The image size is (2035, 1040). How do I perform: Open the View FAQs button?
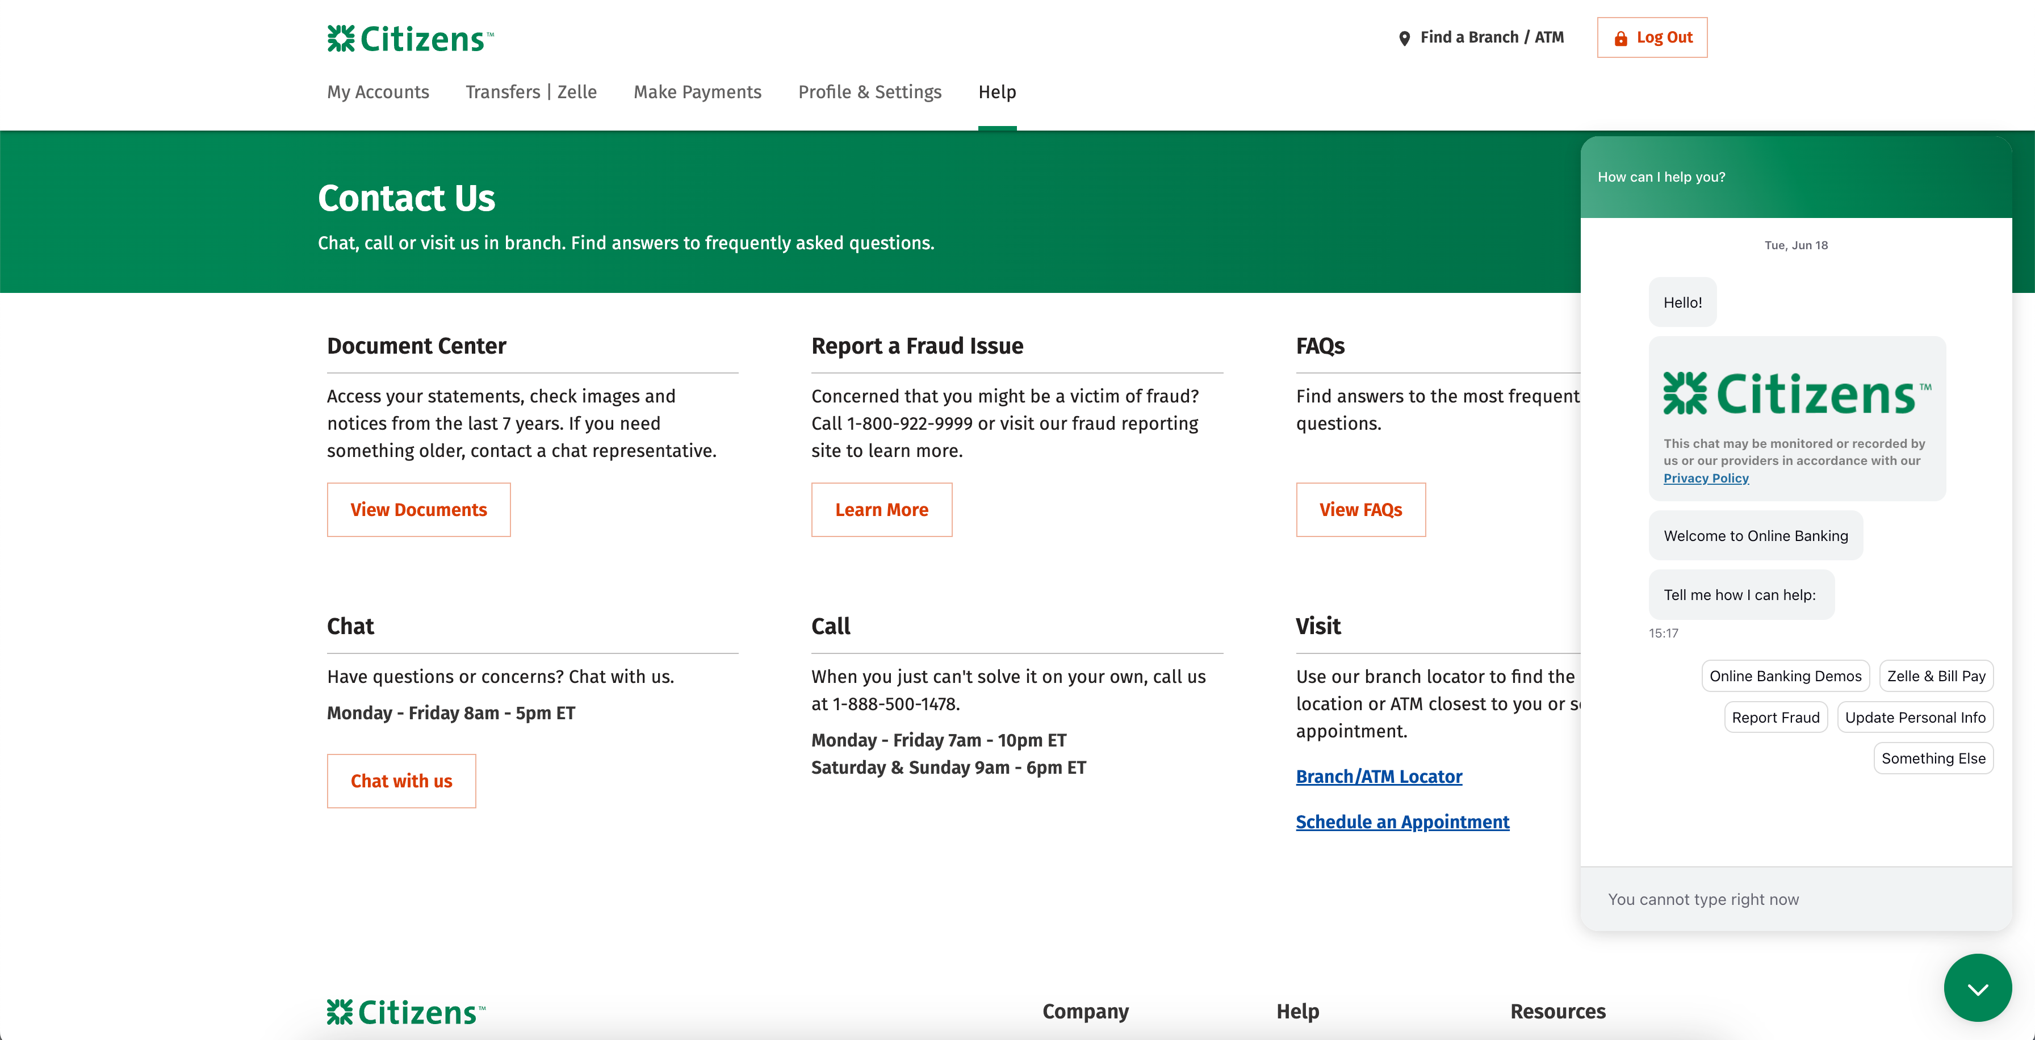(1359, 509)
